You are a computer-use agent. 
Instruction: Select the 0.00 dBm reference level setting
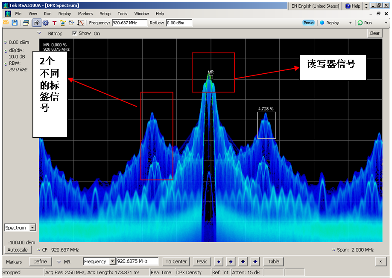tap(17, 42)
